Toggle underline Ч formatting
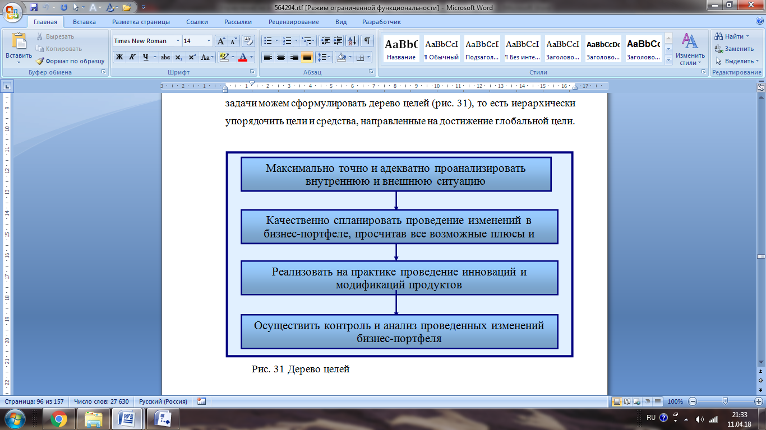 click(146, 57)
